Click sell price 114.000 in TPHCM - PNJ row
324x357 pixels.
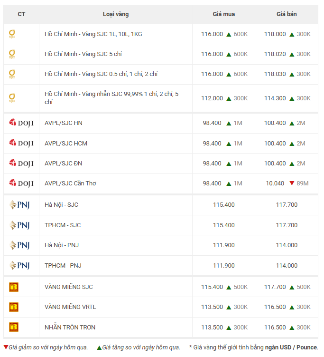tap(287, 265)
